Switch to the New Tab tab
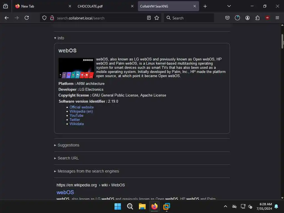Viewport: 284px width, 213px height. tap(43, 6)
